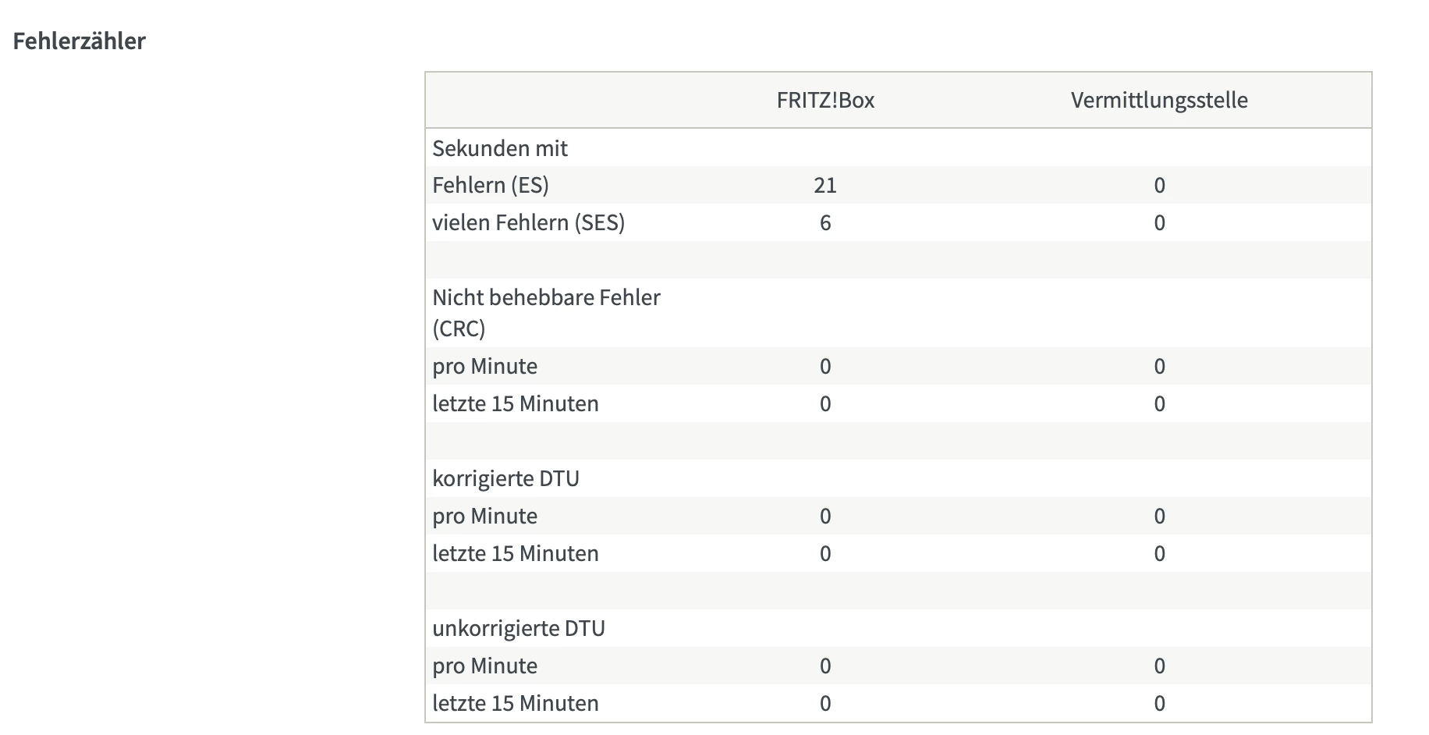Click the Fehlerzähler section heading
The width and height of the screenshot is (1429, 735).
(79, 41)
